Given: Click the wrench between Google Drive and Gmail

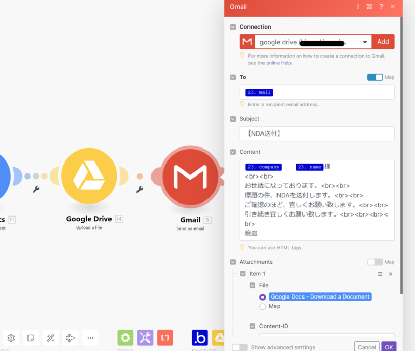Looking at the screenshot, I should (140, 189).
